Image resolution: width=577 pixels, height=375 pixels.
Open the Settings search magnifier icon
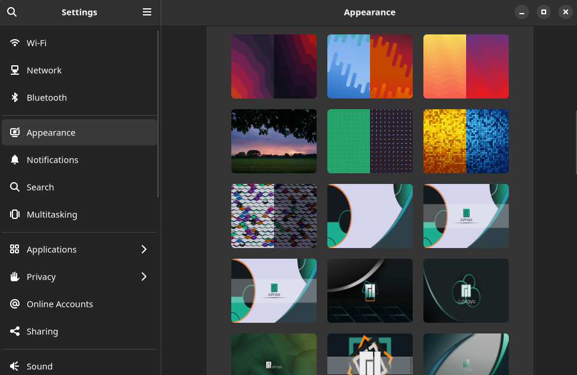(x=12, y=12)
